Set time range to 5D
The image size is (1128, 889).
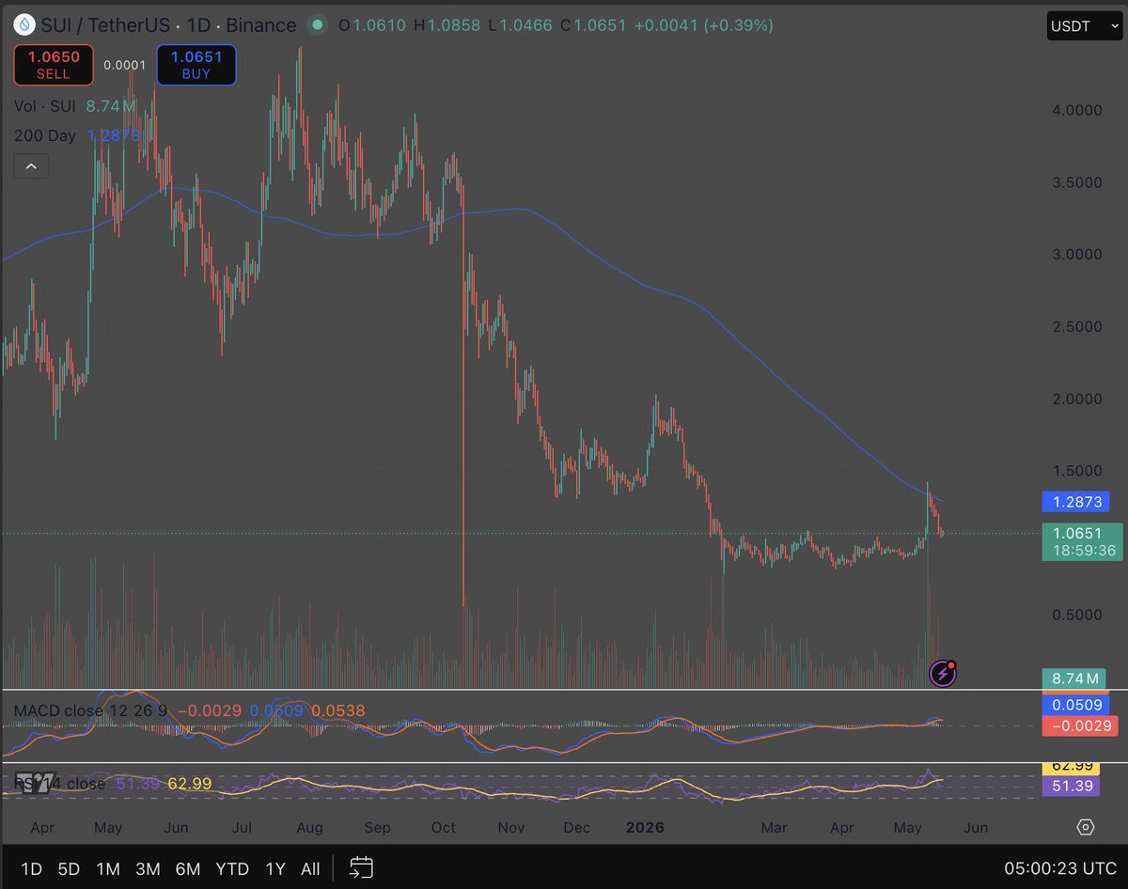(69, 869)
